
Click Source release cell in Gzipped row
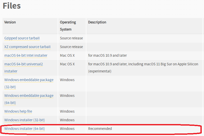point(71,38)
